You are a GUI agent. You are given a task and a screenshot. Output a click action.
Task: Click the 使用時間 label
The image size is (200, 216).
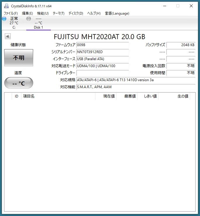click(x=158, y=73)
